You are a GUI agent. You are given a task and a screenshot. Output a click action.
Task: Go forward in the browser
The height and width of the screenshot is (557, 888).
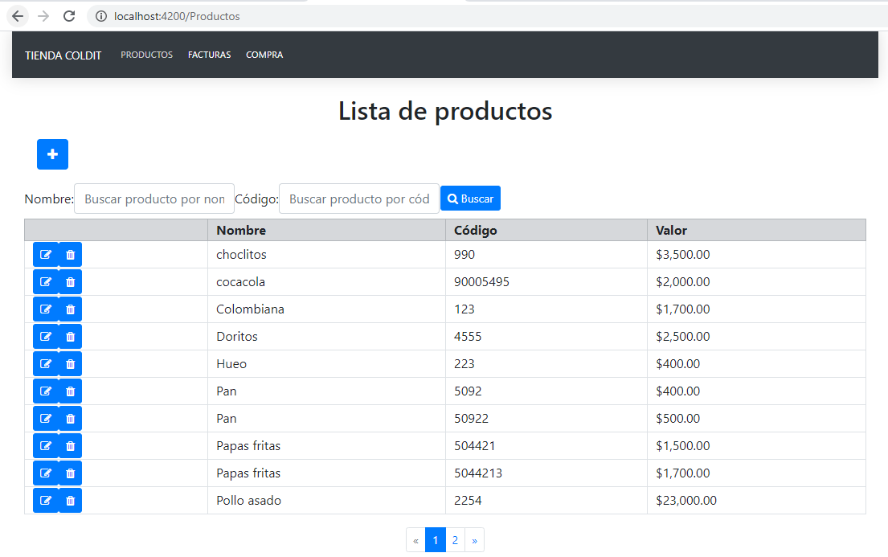coord(43,16)
